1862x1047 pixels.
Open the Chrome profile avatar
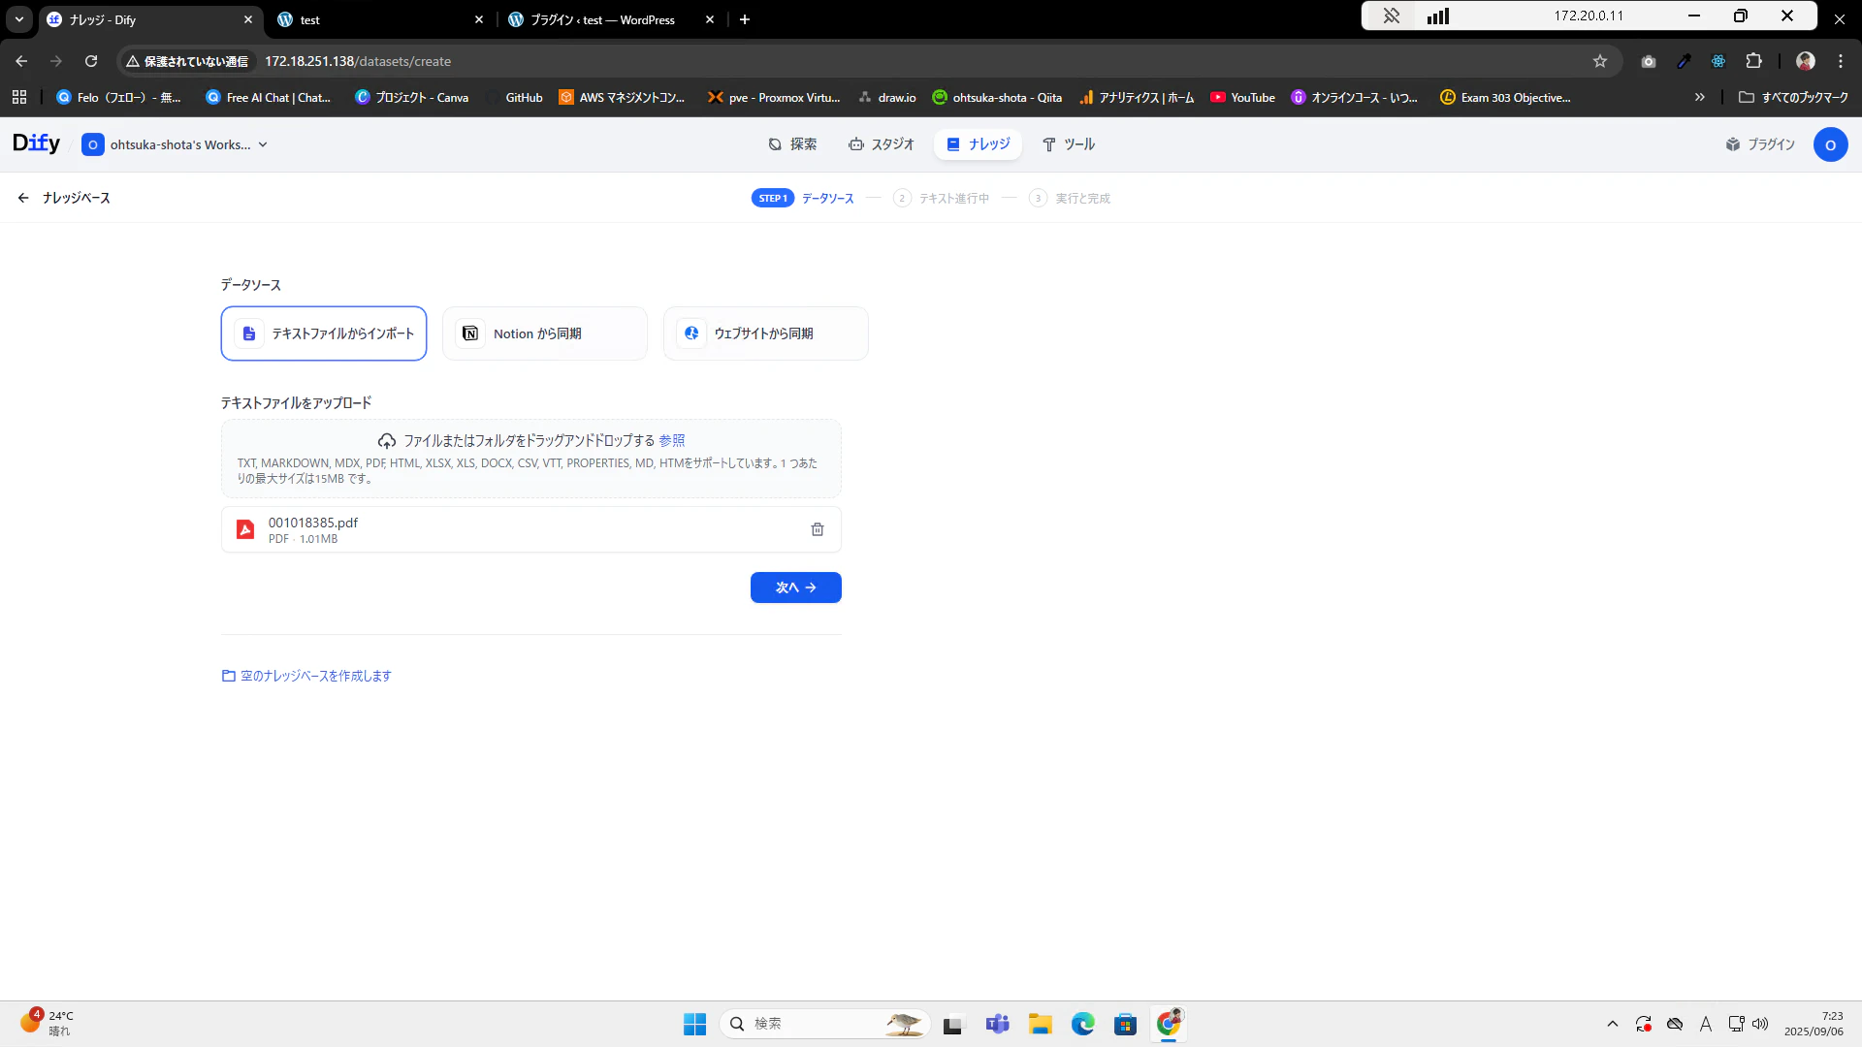[1806, 61]
